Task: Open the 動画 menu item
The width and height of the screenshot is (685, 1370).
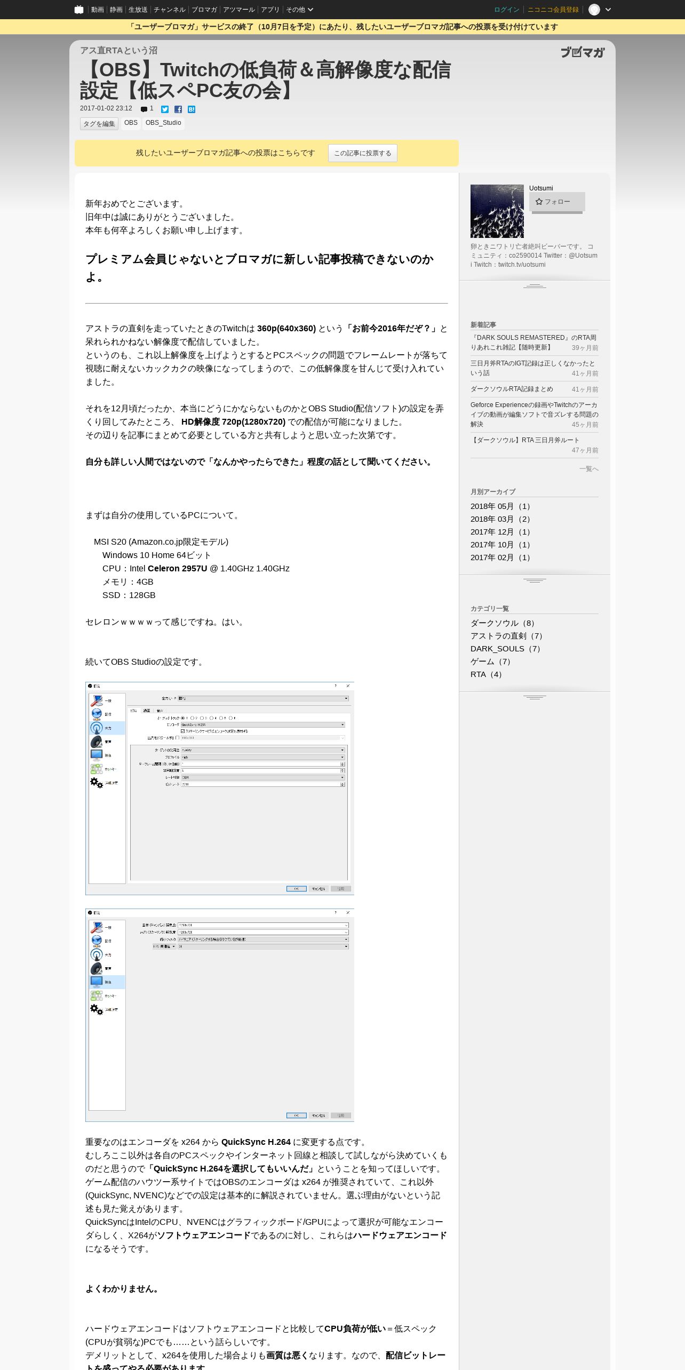Action: click(97, 10)
